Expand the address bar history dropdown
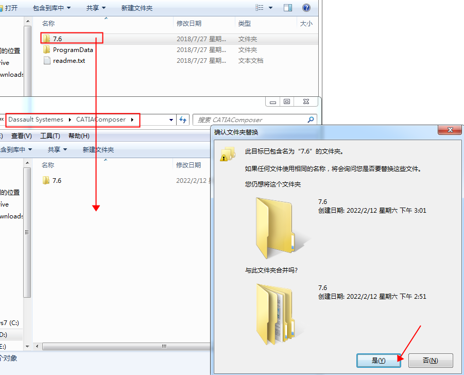The width and height of the screenshot is (464, 375). pos(171,120)
